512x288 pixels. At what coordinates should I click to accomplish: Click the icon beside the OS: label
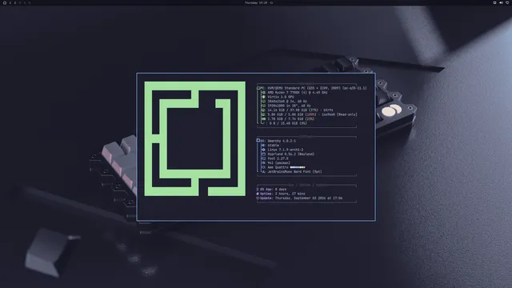[258, 141]
